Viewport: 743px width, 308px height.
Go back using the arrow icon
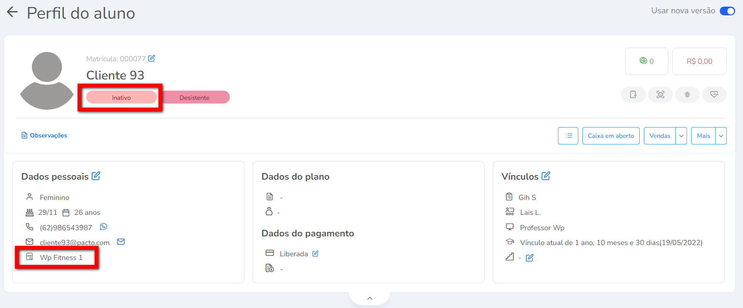click(12, 12)
